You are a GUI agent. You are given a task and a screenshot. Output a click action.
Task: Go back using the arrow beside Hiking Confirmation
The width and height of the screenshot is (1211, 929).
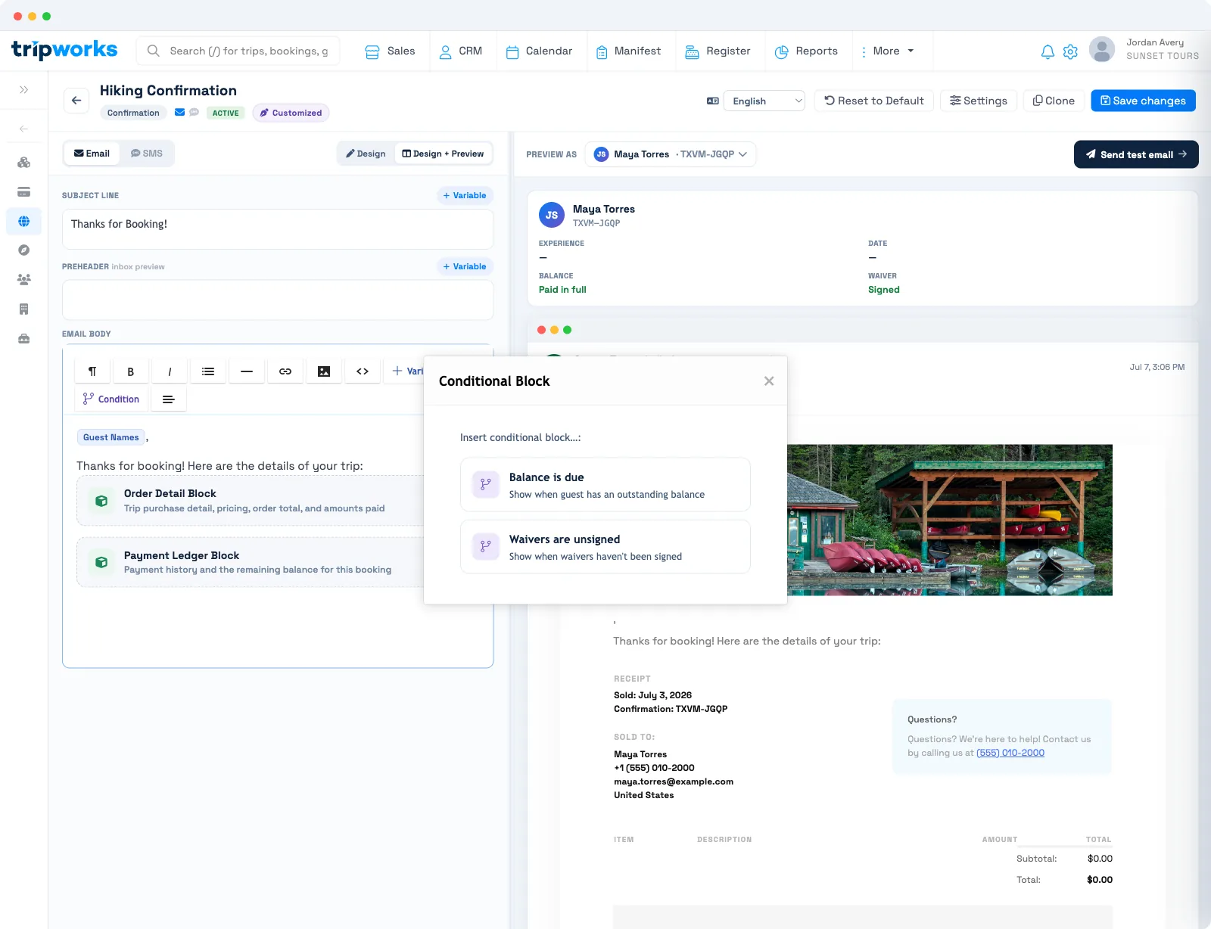(76, 101)
